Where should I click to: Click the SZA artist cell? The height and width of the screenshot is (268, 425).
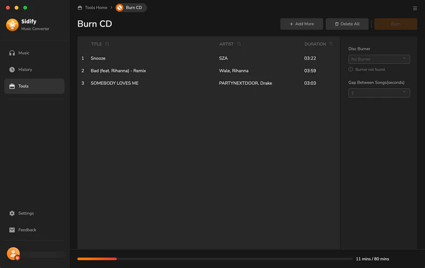click(x=223, y=58)
